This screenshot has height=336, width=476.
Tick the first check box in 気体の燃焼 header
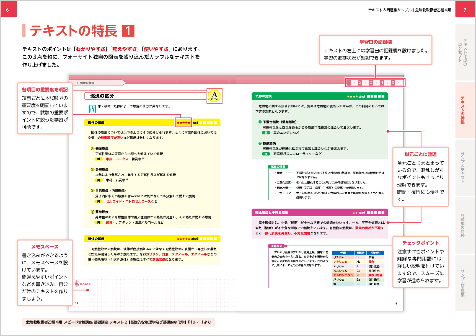point(368,96)
